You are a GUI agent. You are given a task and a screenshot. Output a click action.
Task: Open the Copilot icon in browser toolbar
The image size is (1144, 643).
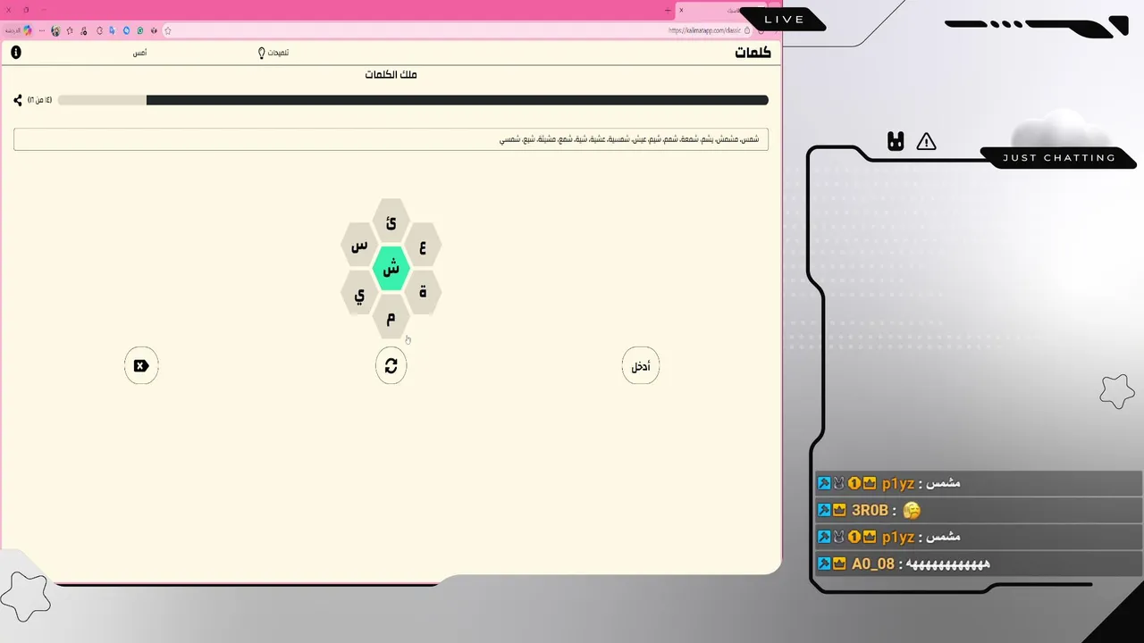click(x=28, y=30)
